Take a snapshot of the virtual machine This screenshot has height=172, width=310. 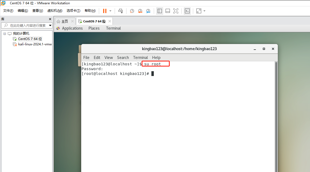click(x=132, y=11)
